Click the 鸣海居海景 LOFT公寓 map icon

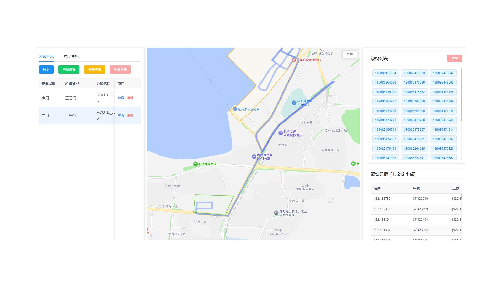(254, 156)
